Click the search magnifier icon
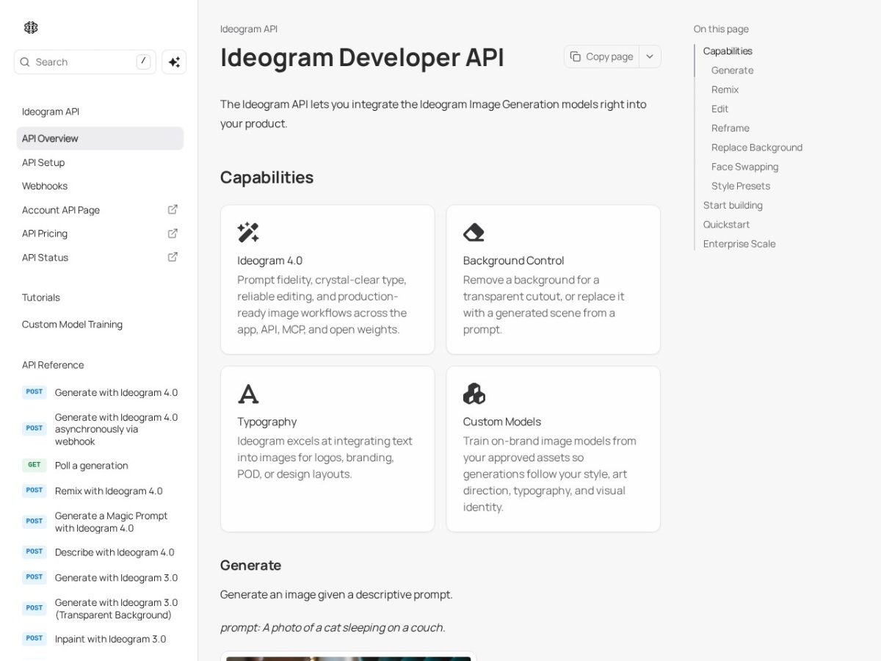The width and height of the screenshot is (881, 661). (25, 62)
